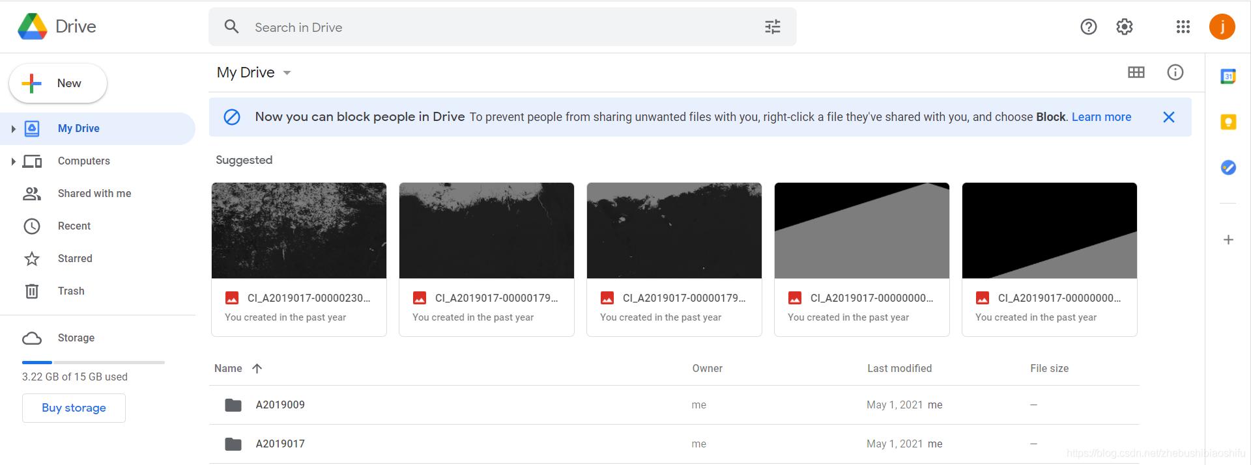Open the Settings gear icon

[x=1124, y=27]
